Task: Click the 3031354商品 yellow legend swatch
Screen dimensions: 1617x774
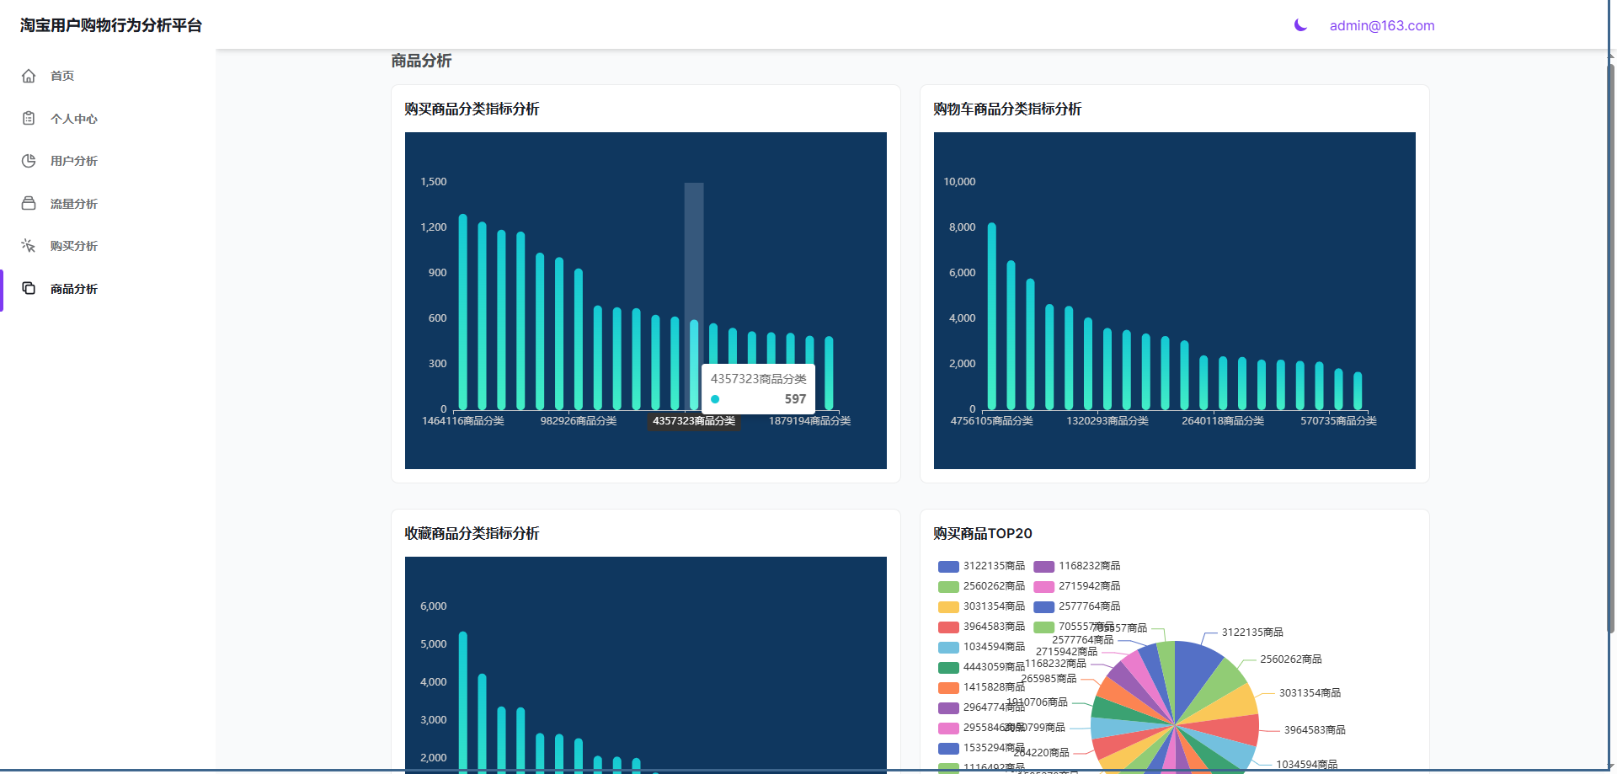Action: [948, 606]
